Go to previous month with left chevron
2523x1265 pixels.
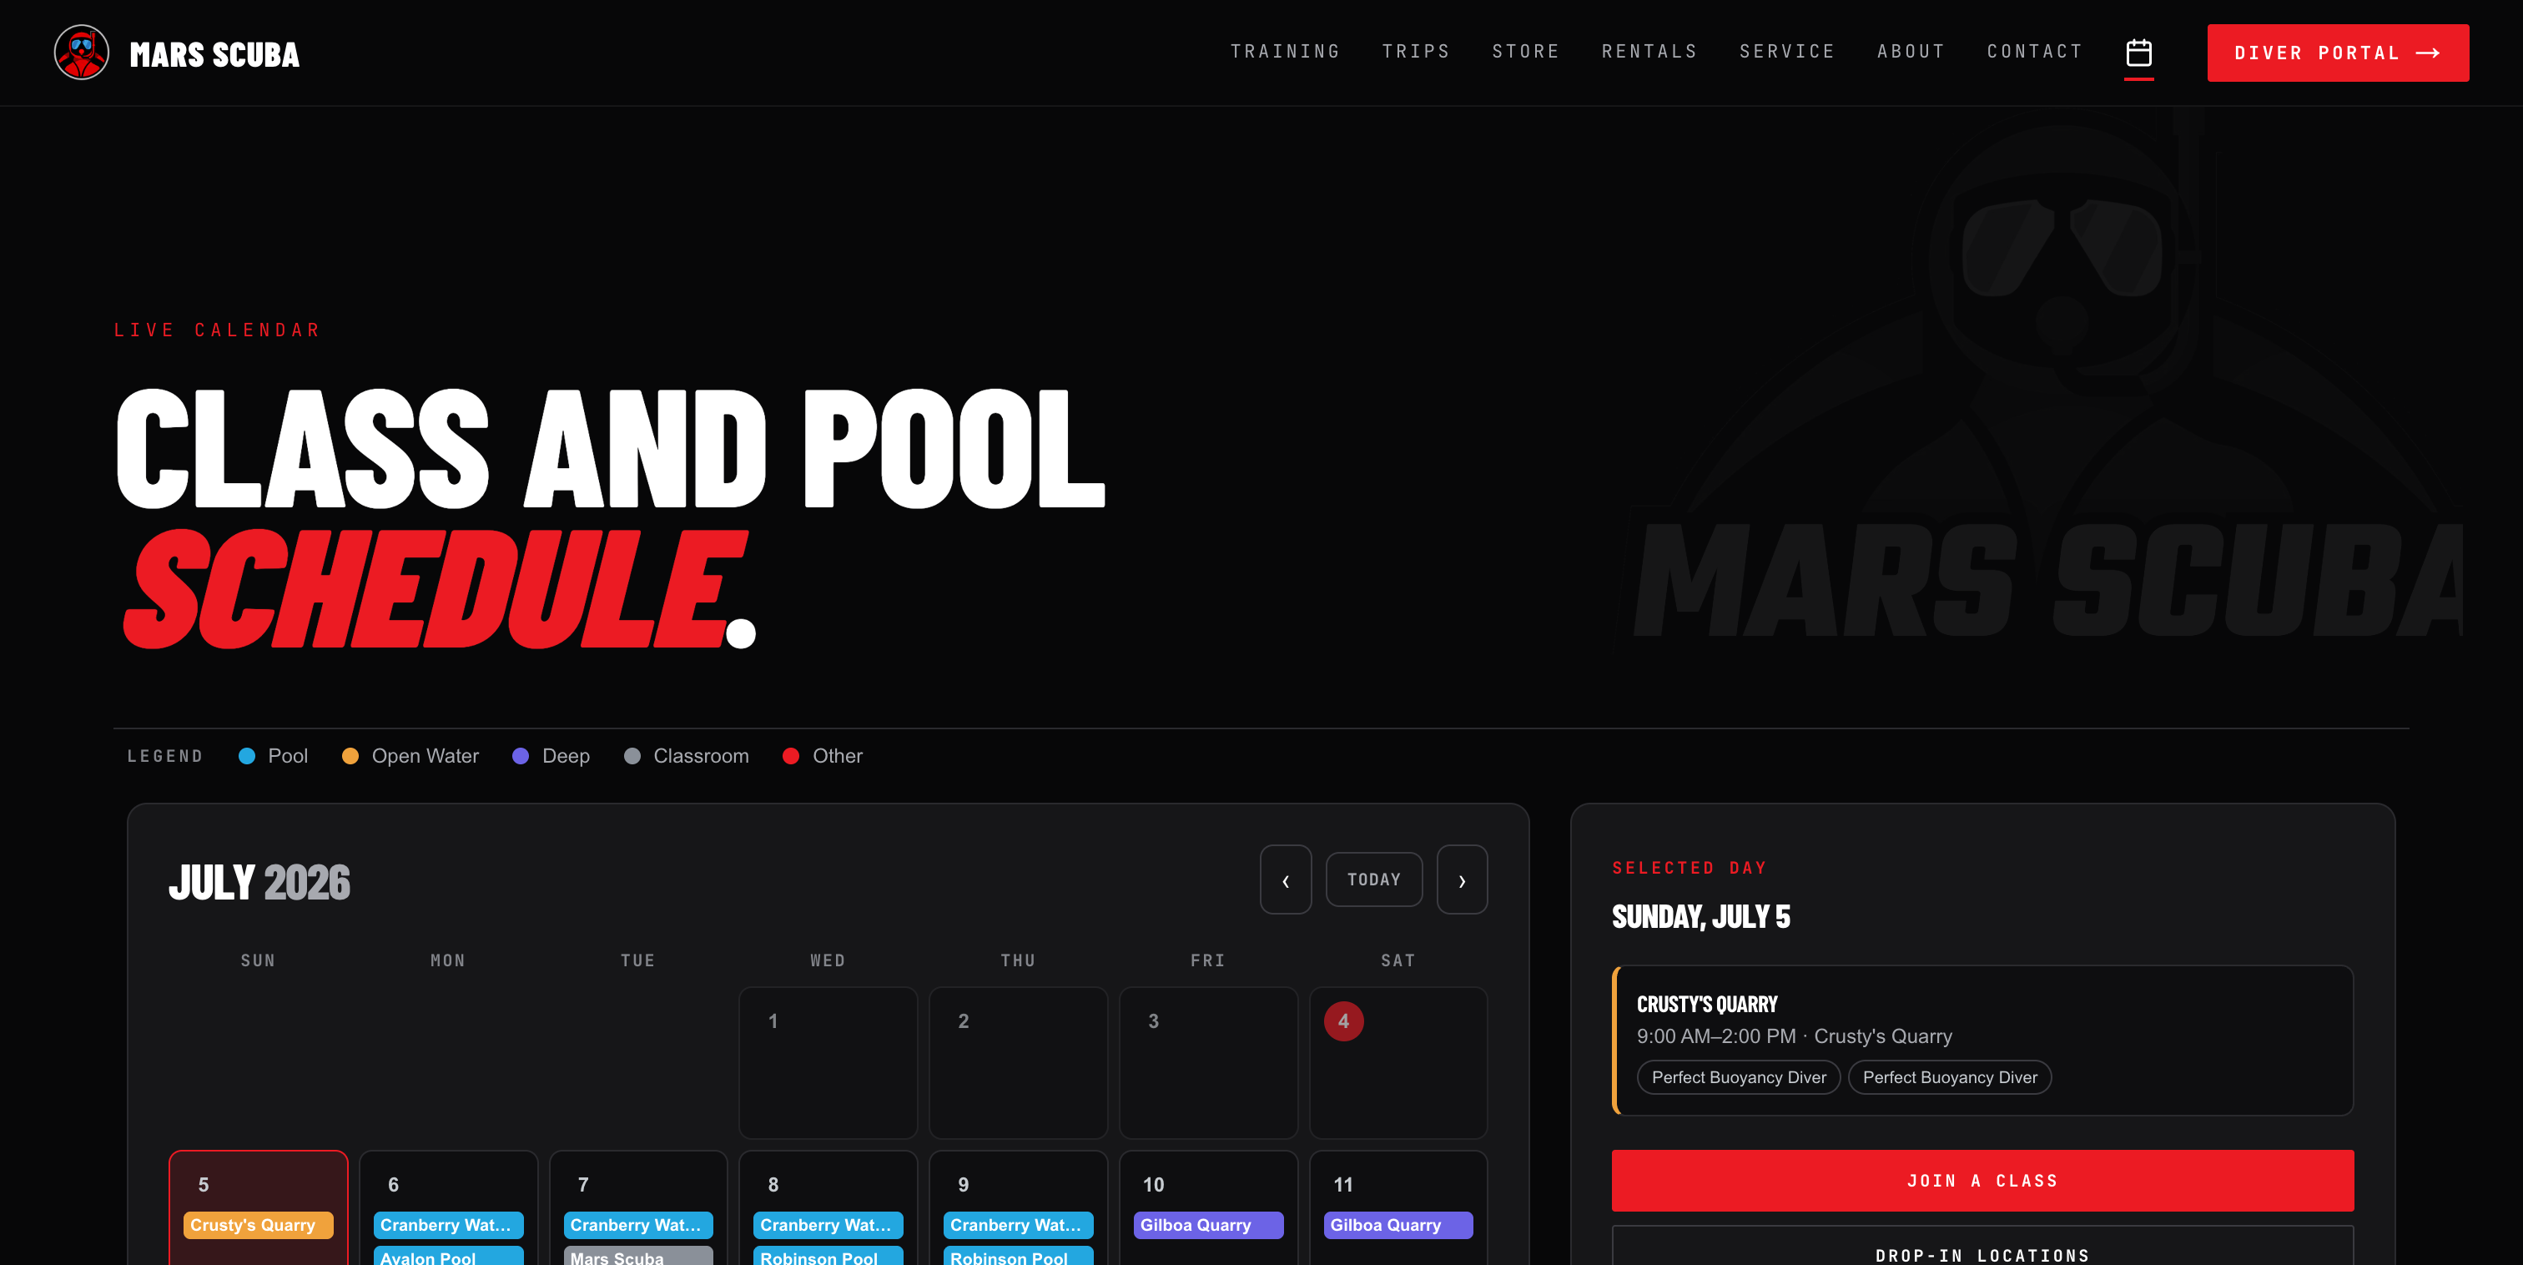[1285, 879]
